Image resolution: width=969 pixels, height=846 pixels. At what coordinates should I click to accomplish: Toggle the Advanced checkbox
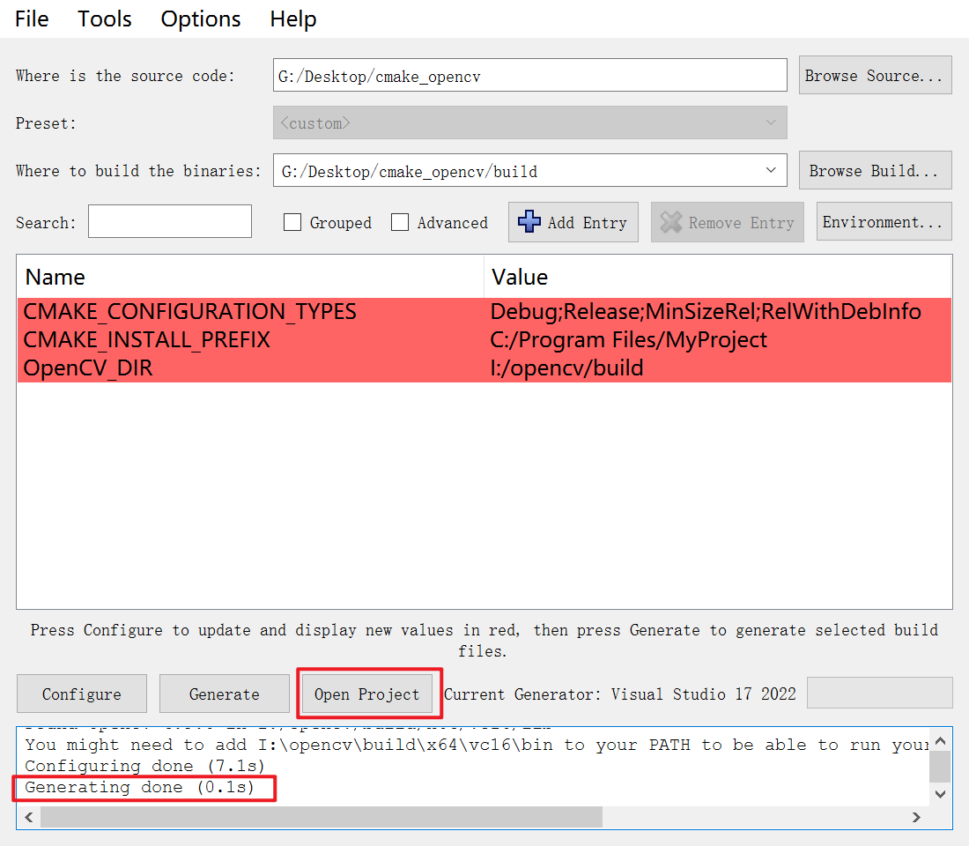click(x=400, y=222)
